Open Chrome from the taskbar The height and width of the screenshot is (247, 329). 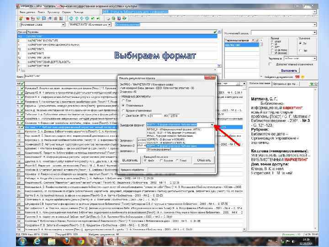click(x=81, y=242)
